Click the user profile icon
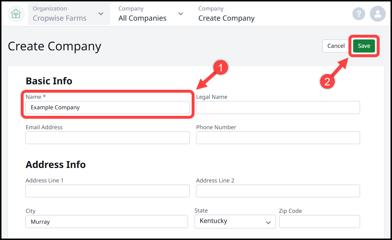392x240 pixels. [378, 14]
